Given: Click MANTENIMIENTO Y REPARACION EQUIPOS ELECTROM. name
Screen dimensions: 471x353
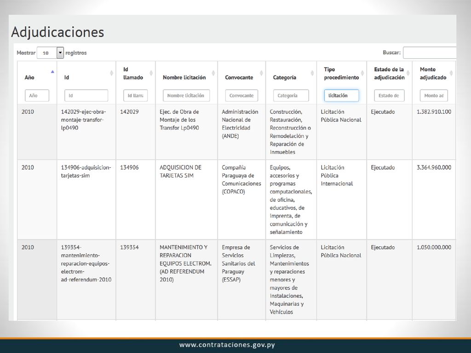Looking at the screenshot, I should [185, 263].
